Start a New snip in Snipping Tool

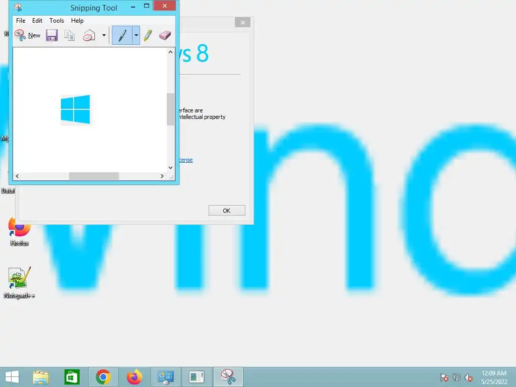point(27,35)
